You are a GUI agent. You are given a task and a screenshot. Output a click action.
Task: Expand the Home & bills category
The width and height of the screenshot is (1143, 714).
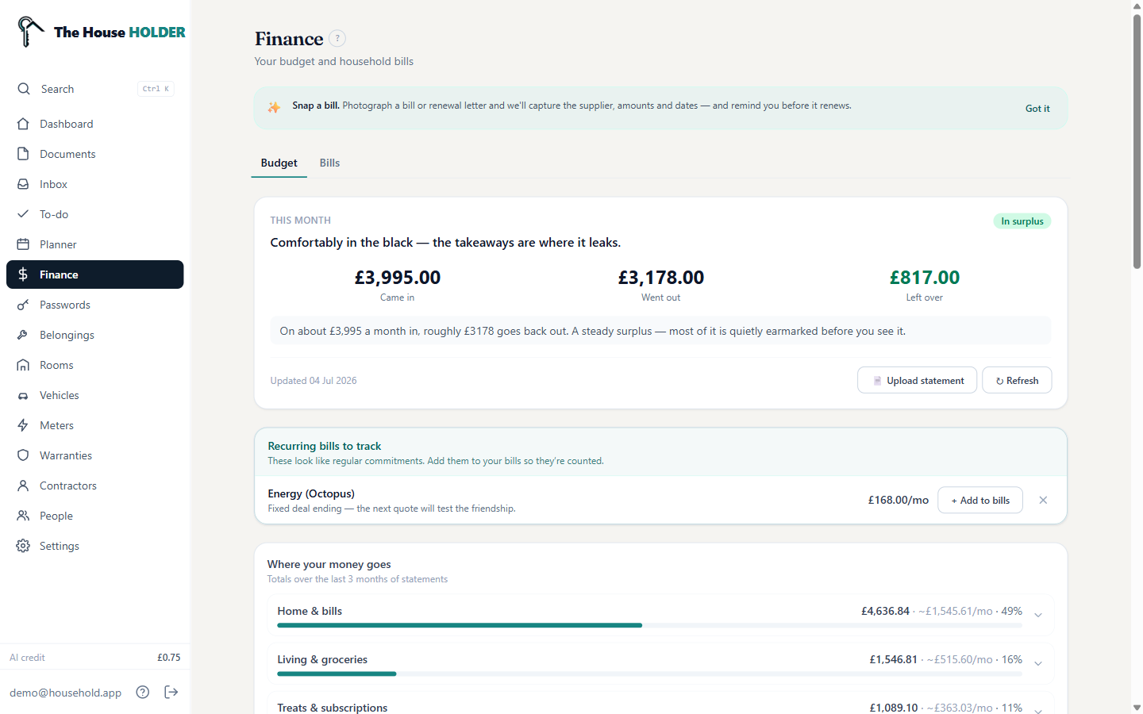coord(1038,615)
